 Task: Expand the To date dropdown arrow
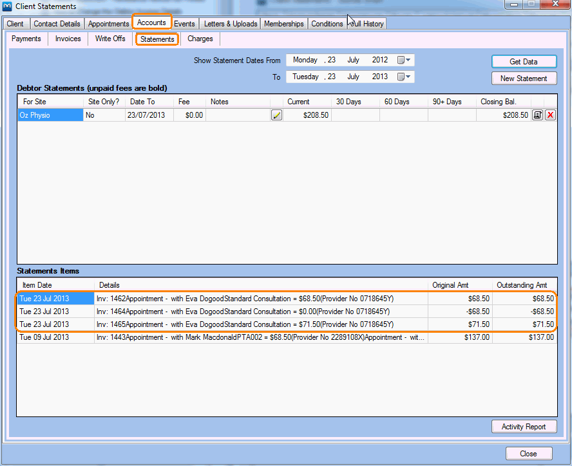pos(406,77)
